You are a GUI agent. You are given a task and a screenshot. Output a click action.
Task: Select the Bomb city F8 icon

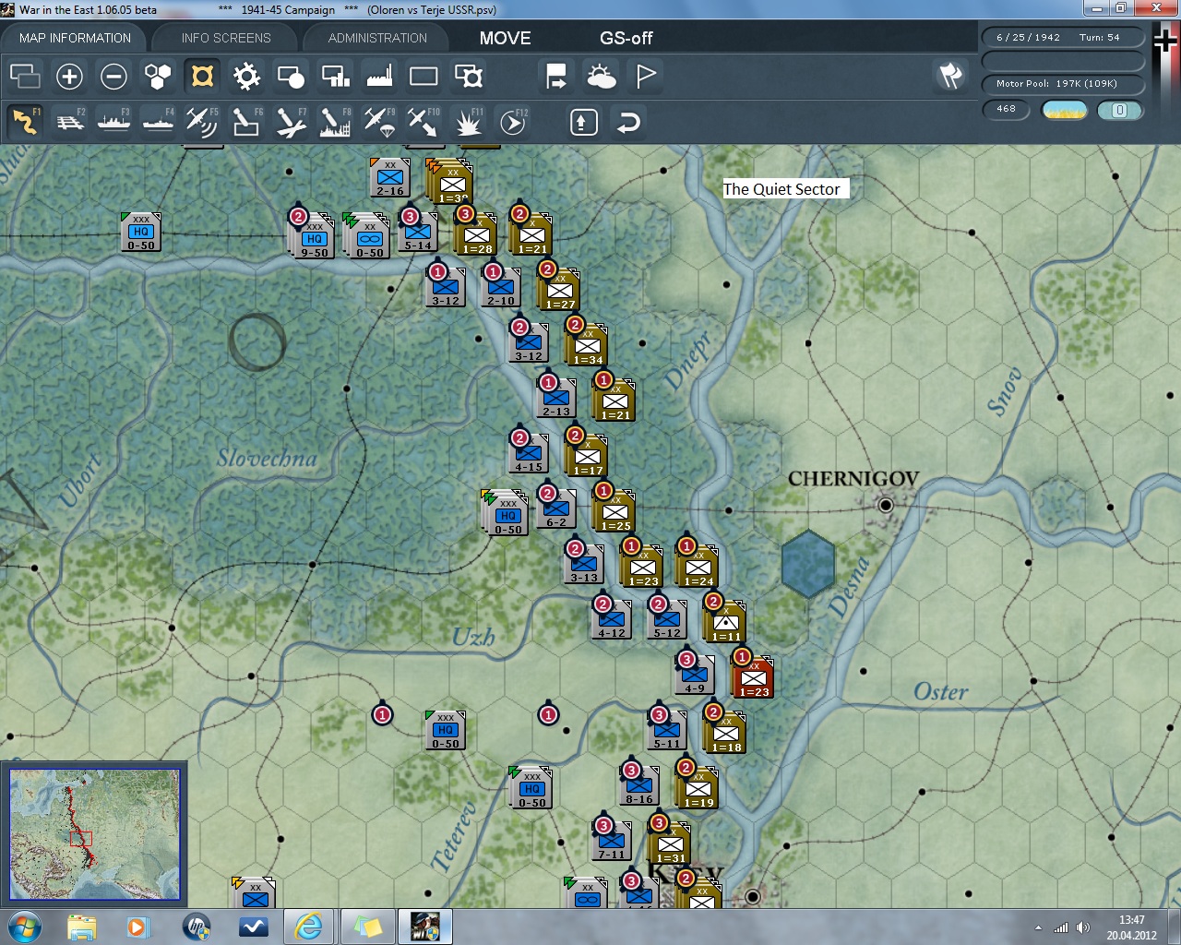coord(335,122)
